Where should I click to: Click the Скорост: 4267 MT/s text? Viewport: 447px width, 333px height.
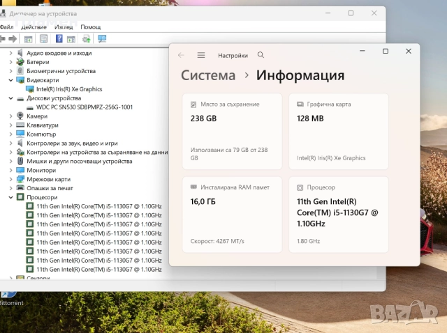point(217,241)
